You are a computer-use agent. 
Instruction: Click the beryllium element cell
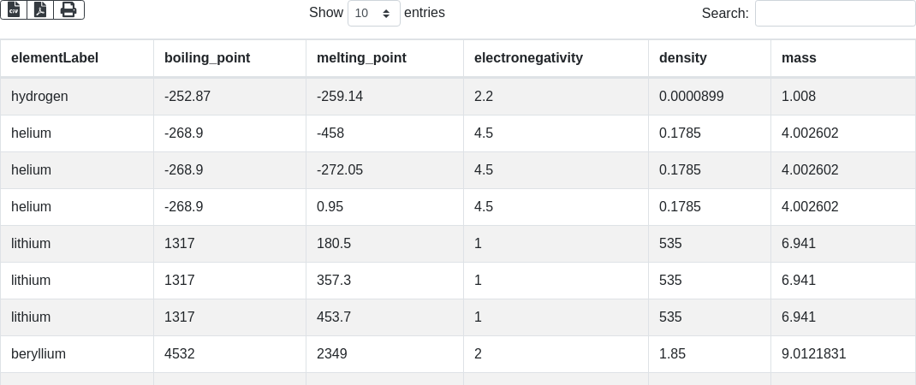39,353
